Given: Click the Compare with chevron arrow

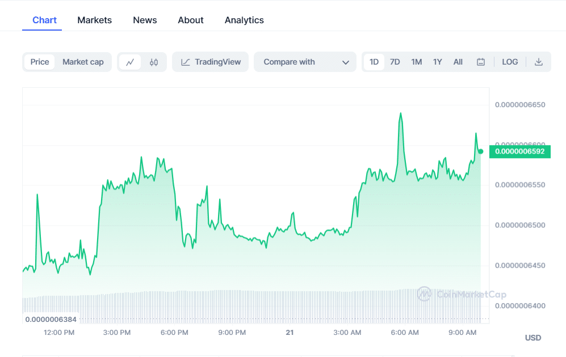Looking at the screenshot, I should pyautogui.click(x=345, y=62).
